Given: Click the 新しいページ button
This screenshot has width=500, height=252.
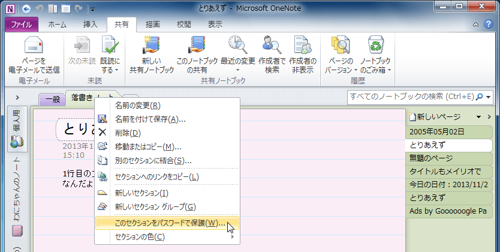Looking at the screenshot, I should (435, 117).
